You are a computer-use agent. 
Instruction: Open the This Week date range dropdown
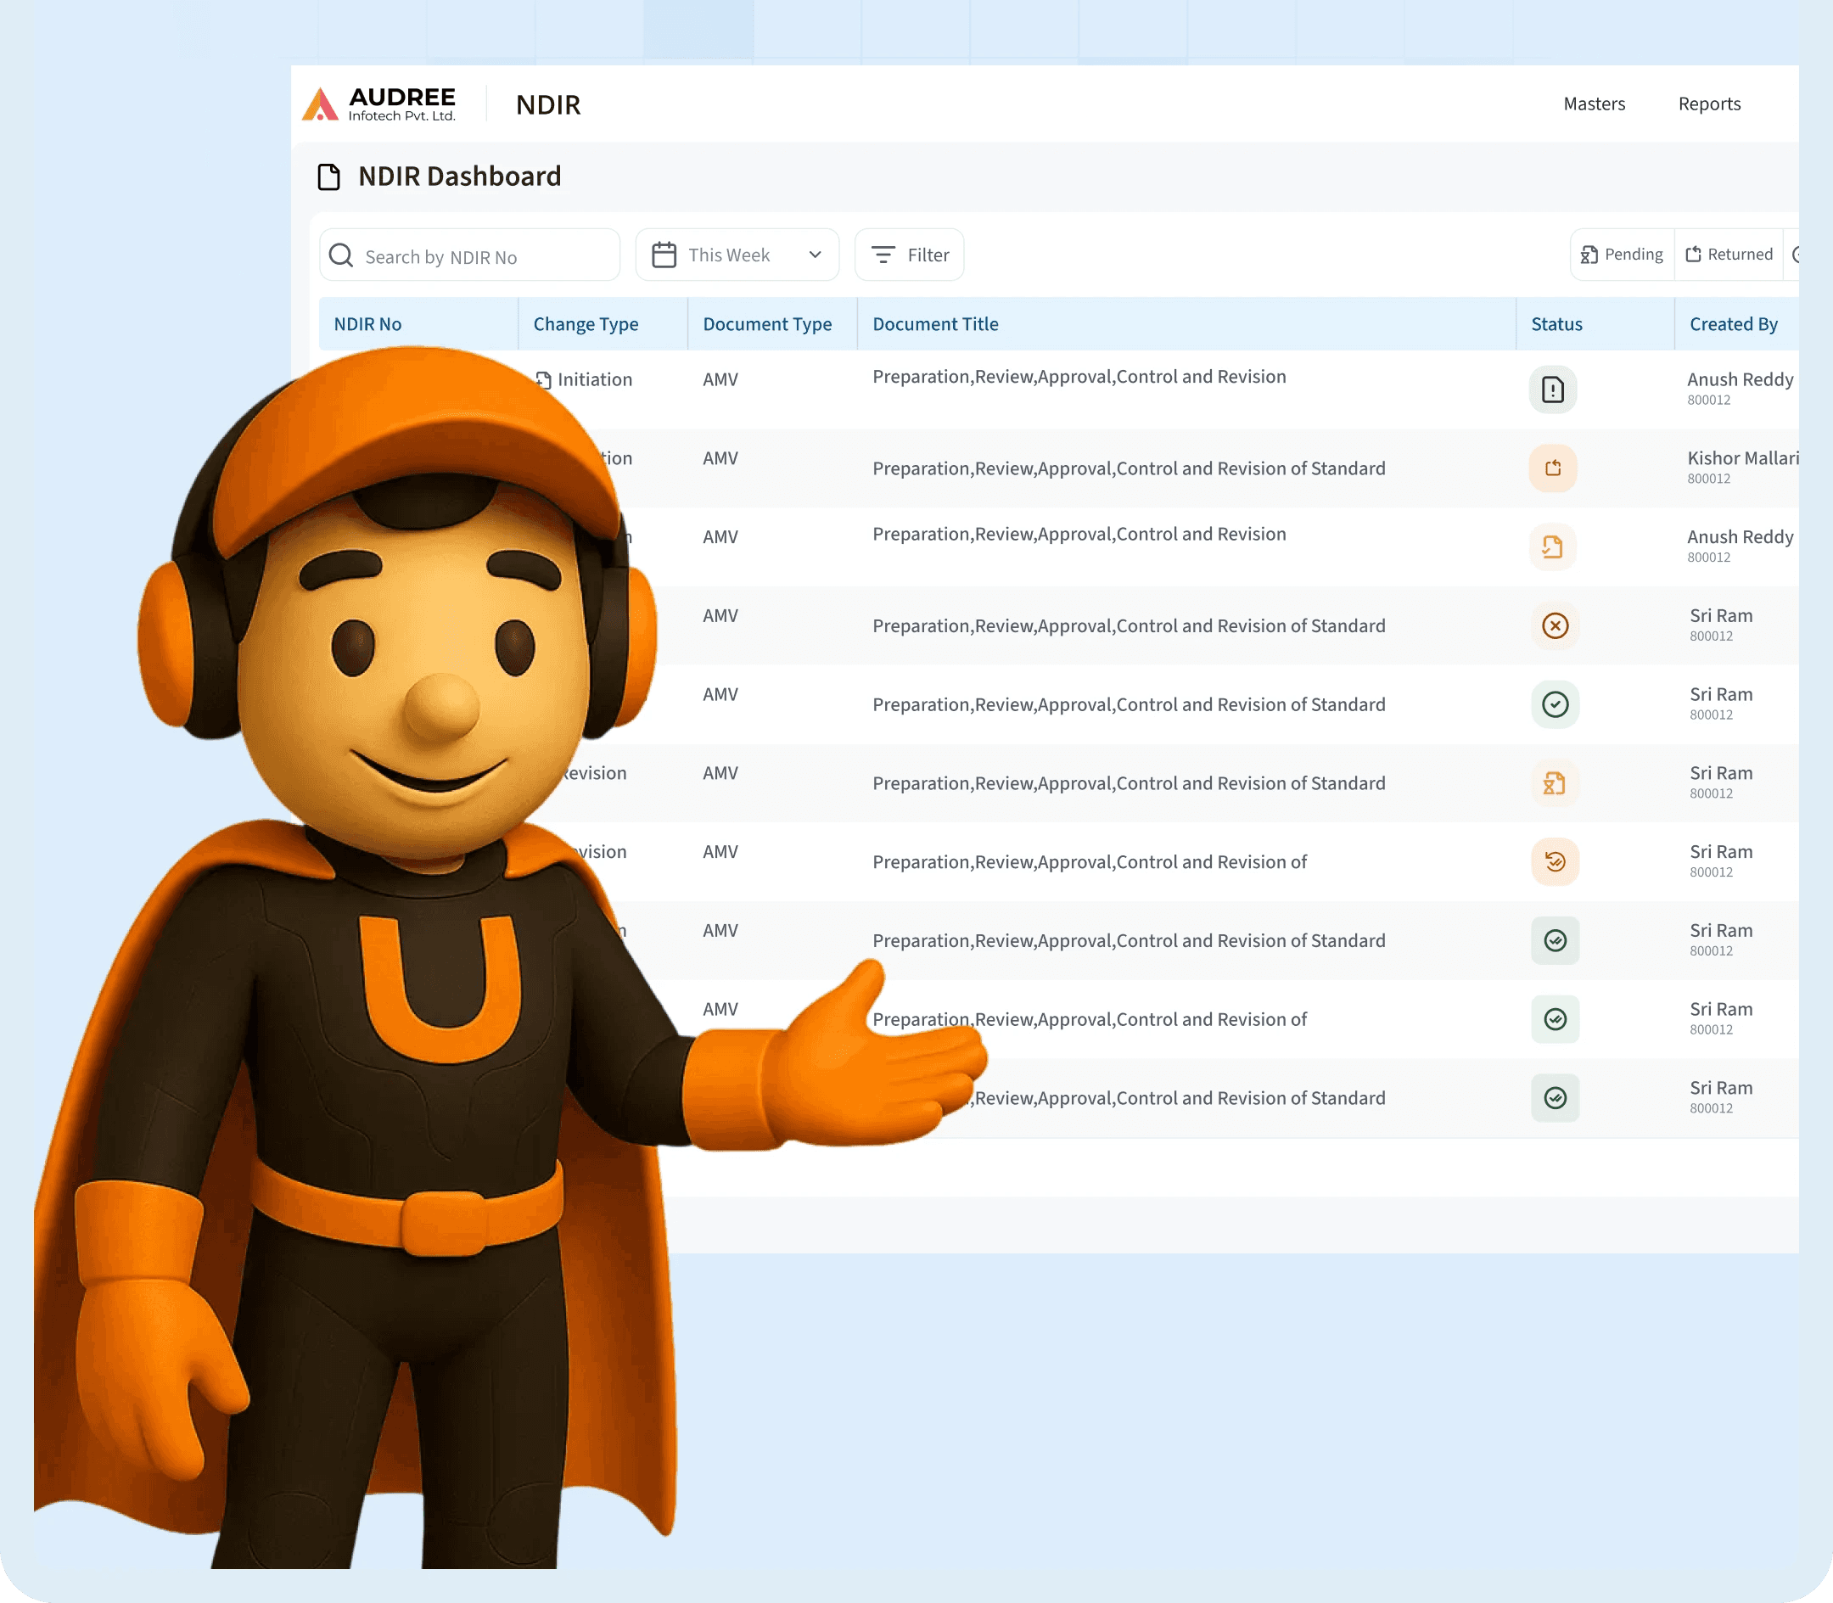(737, 254)
